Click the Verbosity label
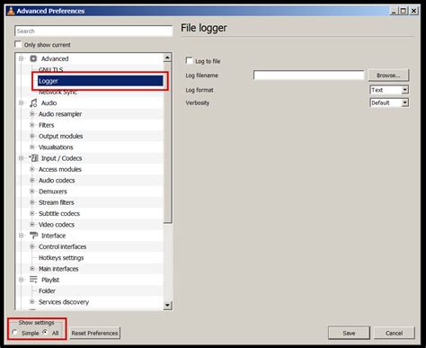The image size is (426, 348). [198, 103]
